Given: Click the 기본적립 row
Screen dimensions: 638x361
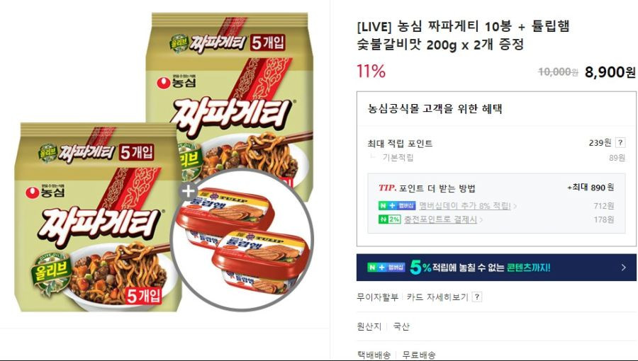Looking at the screenshot, I should coord(496,158).
